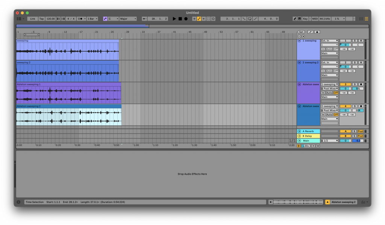Click the Optimize Arrangement Width W button

click(x=318, y=146)
